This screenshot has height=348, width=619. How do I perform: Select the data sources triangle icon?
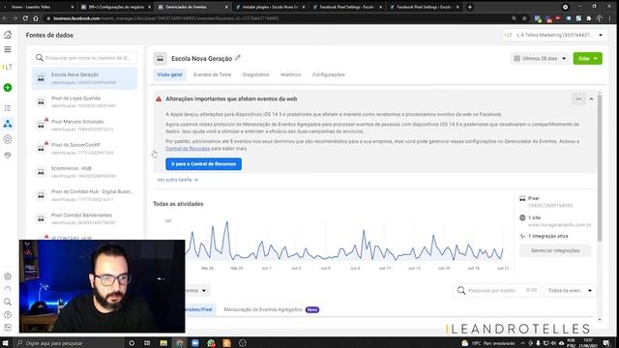pyautogui.click(x=8, y=124)
